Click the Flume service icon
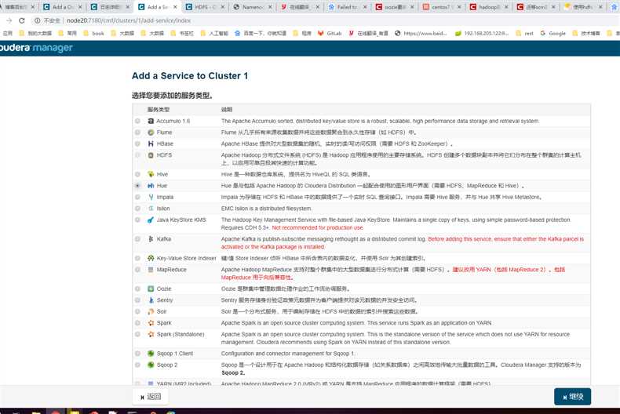This screenshot has height=414, width=620. (151, 133)
